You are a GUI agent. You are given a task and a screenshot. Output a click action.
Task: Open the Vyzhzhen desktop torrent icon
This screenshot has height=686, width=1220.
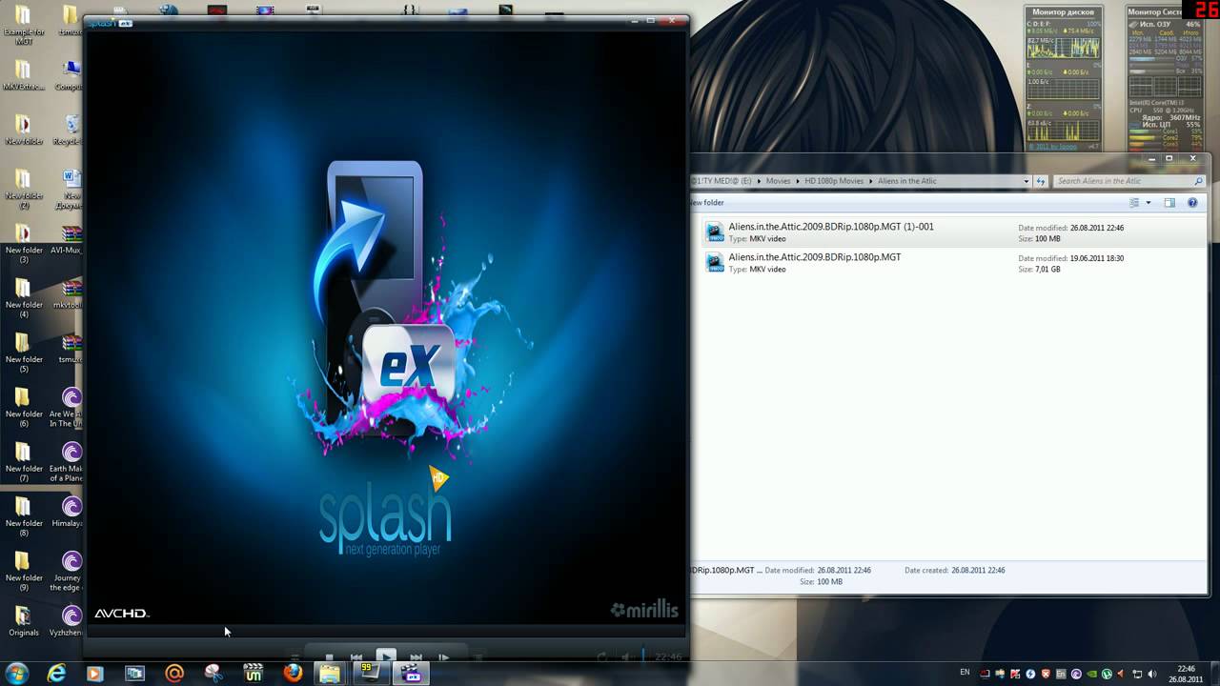(x=70, y=621)
